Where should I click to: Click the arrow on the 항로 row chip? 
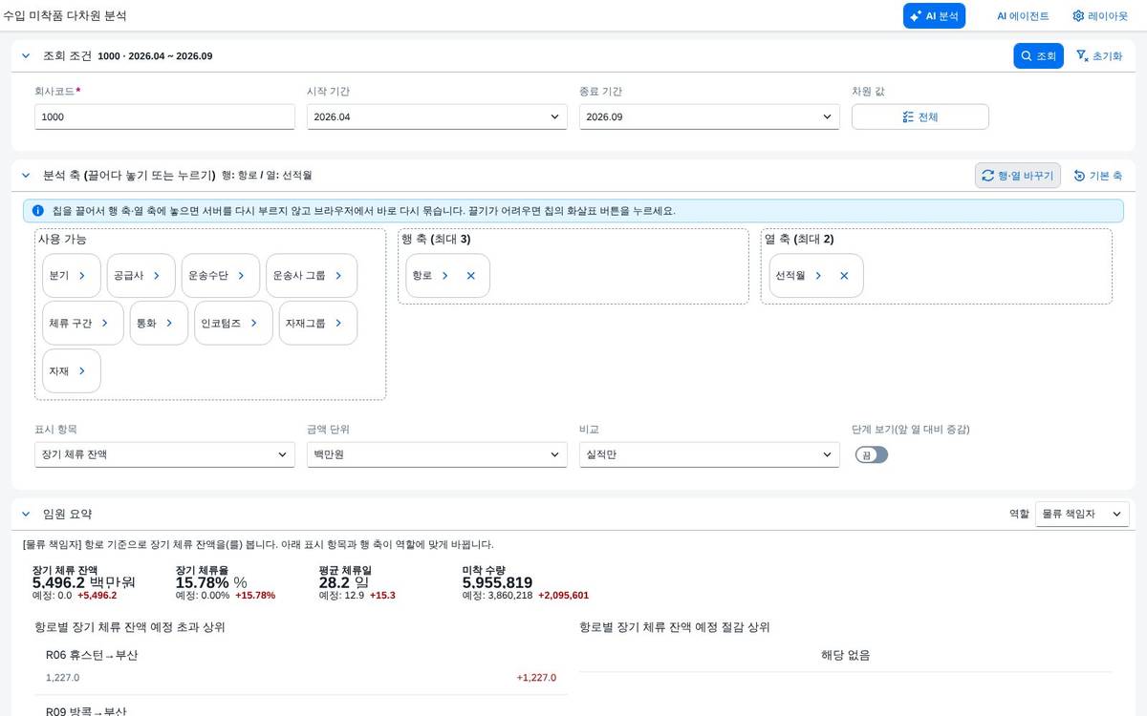pos(445,275)
